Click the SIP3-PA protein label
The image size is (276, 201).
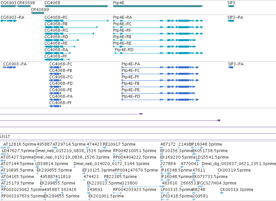(x=236, y=64)
